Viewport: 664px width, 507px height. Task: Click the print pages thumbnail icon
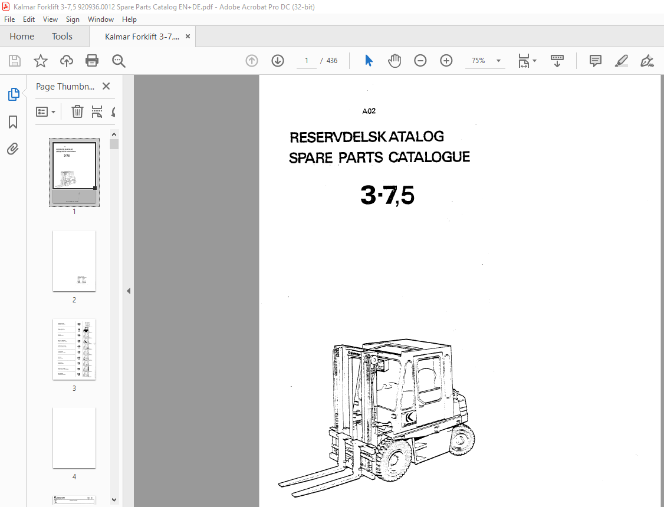[97, 112]
